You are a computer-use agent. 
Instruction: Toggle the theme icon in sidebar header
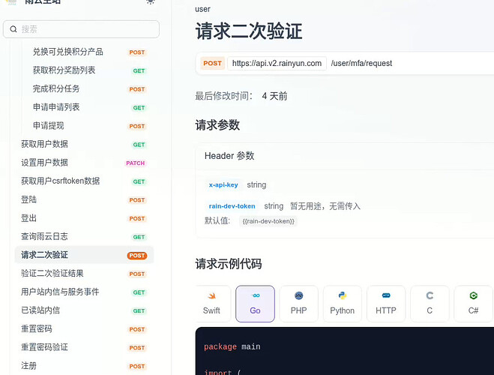coord(151,2)
